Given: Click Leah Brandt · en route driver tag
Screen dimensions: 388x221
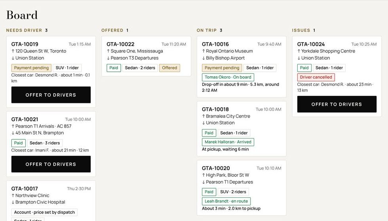Looking at the screenshot, I should click(x=226, y=201).
